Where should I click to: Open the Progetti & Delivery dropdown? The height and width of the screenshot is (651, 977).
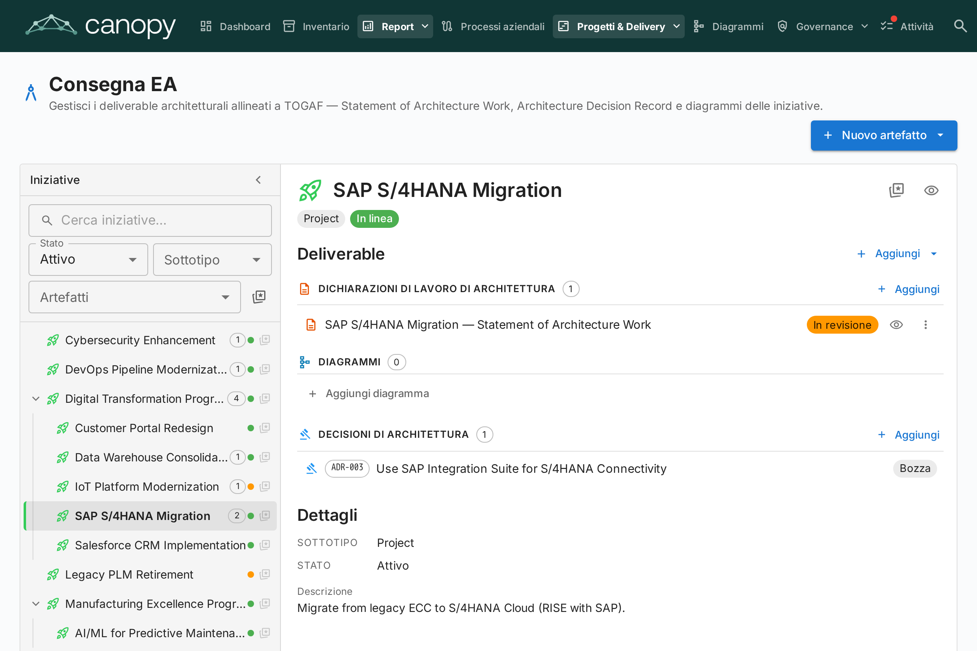(x=618, y=26)
